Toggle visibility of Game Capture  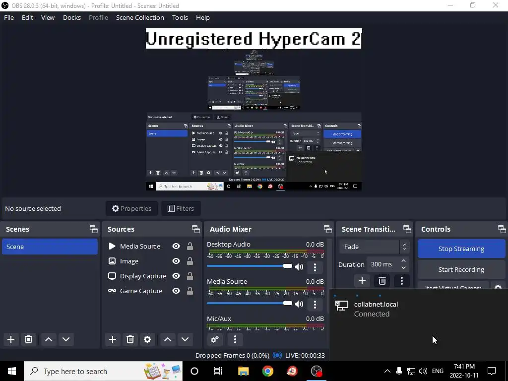[x=176, y=291]
